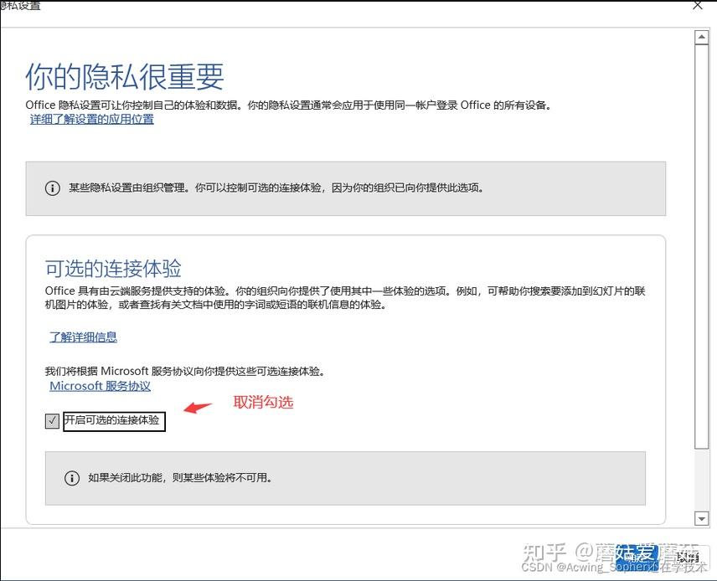The width and height of the screenshot is (717, 581).
Task: Open the Microsoft 服务协议 link
Action: pos(100,386)
